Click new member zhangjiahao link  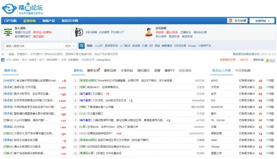[104, 60]
